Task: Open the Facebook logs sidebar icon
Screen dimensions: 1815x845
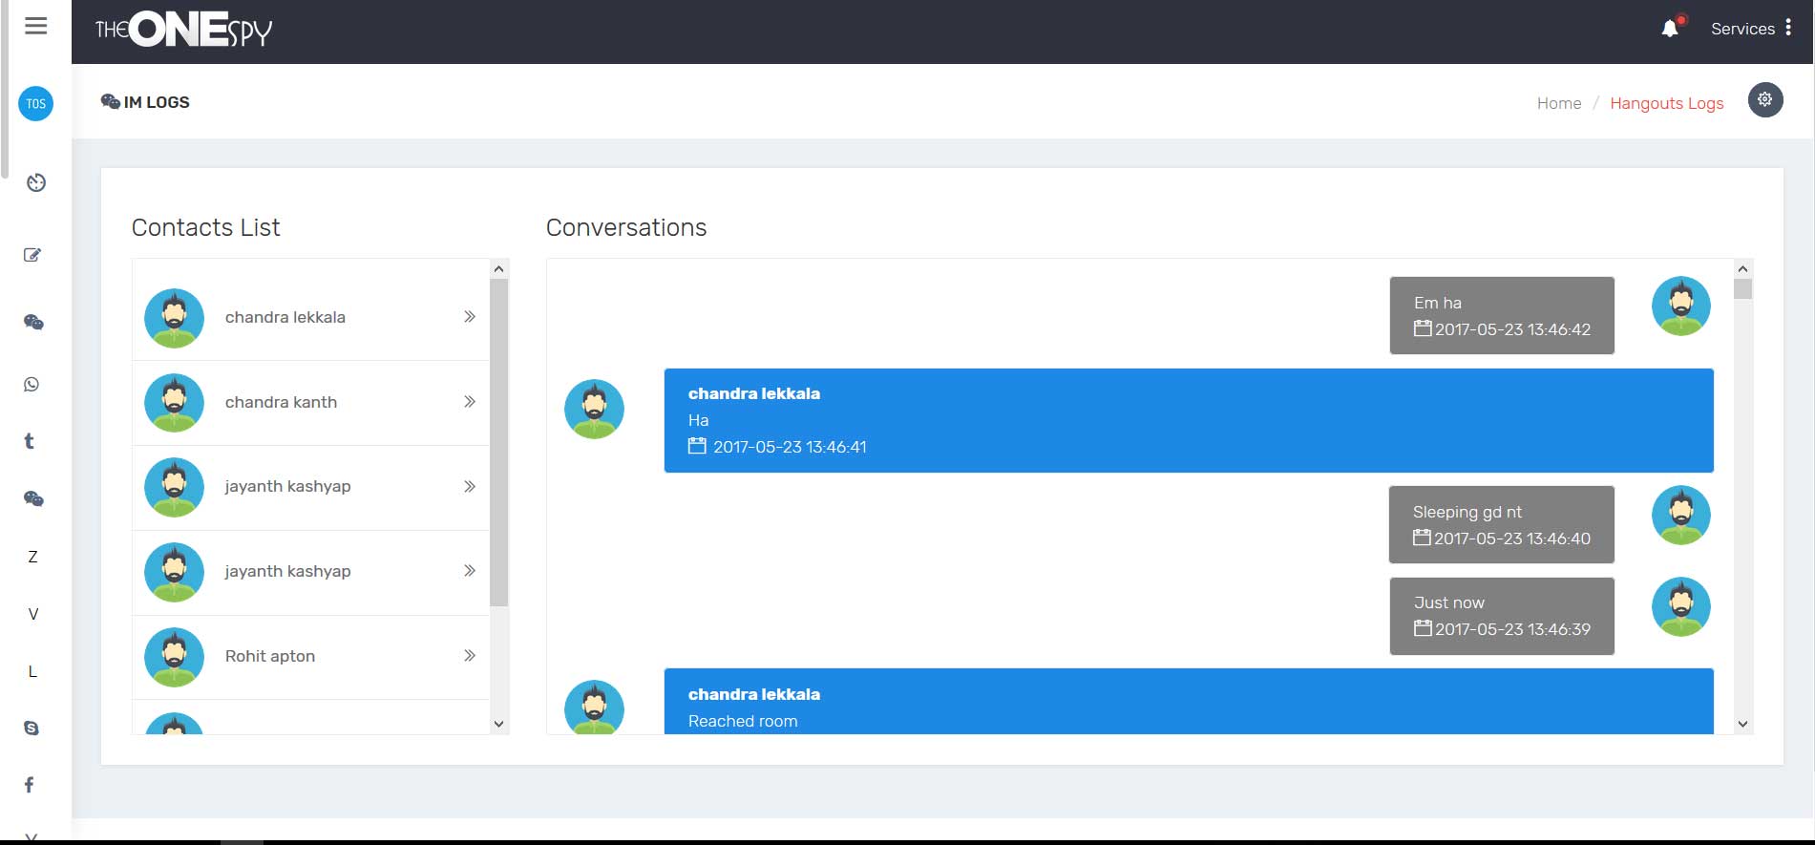Action: 30,785
